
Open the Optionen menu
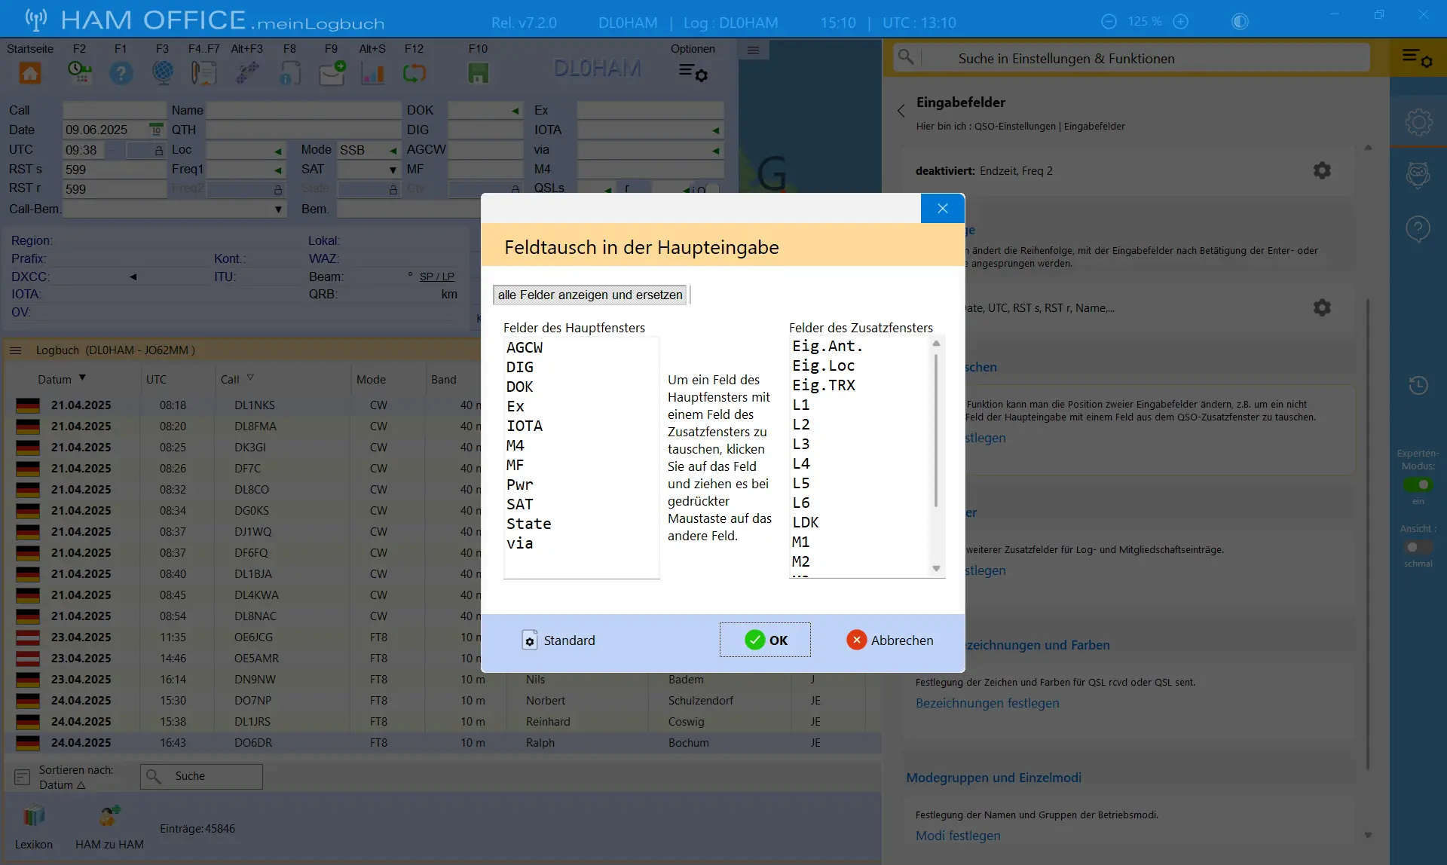pyautogui.click(x=693, y=63)
